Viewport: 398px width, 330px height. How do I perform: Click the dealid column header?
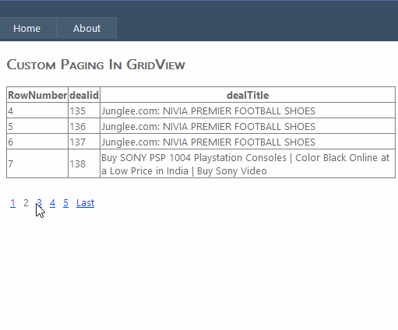point(84,95)
